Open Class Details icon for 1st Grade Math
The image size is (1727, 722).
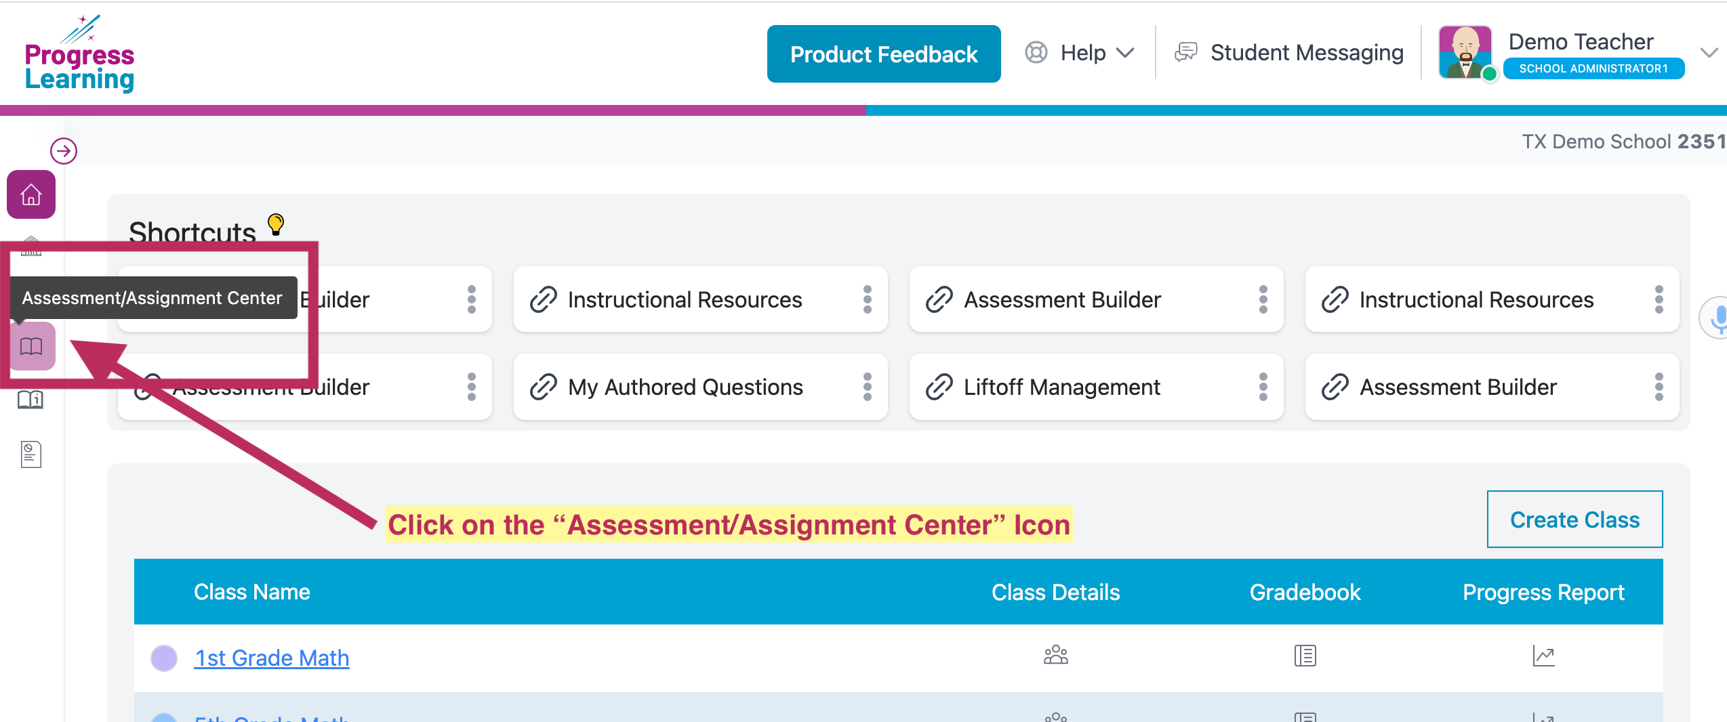[x=1055, y=655]
